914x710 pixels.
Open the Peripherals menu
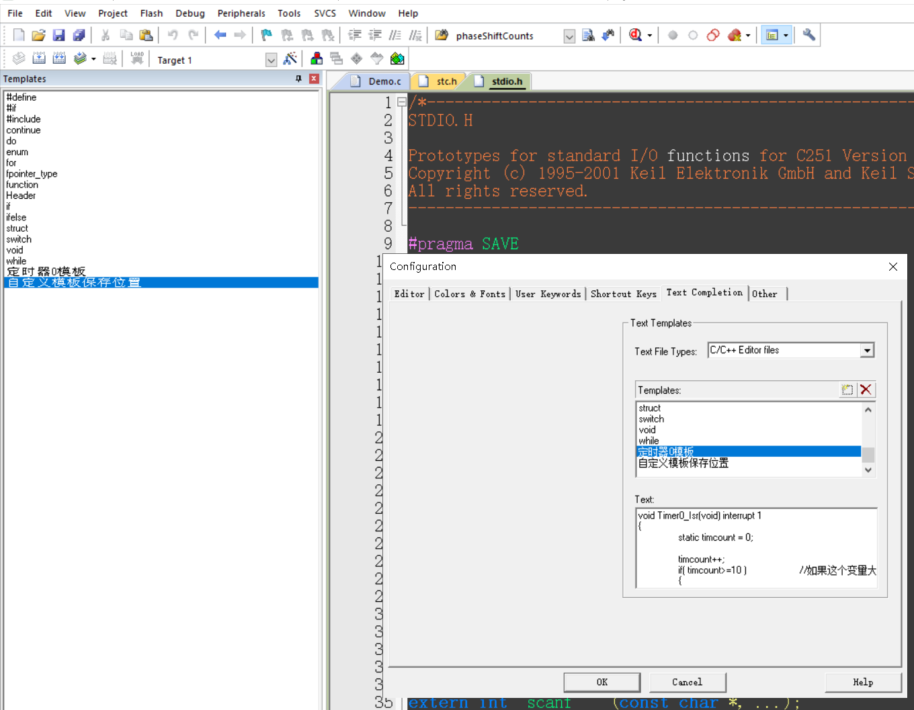(x=241, y=13)
